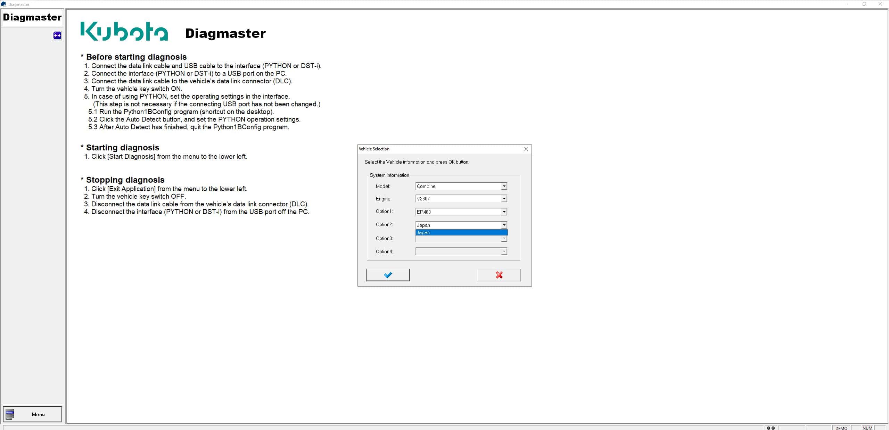
Task: Click the 'Before starting diagnosis' heading
Action: click(x=136, y=57)
